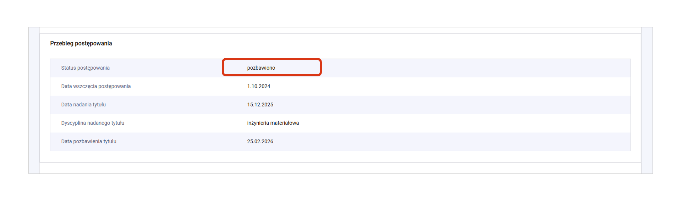Click the 'Data pozbawienia tytułu' label
Image resolution: width=681 pixels, height=205 pixels.
coord(89,141)
